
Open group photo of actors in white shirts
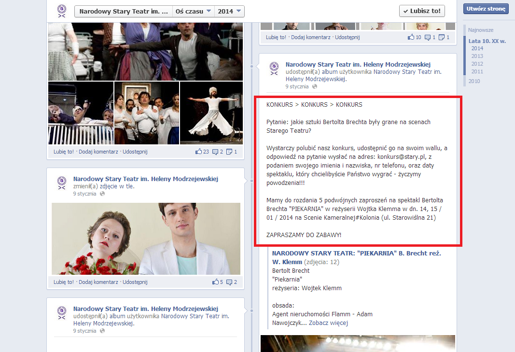pos(146,113)
